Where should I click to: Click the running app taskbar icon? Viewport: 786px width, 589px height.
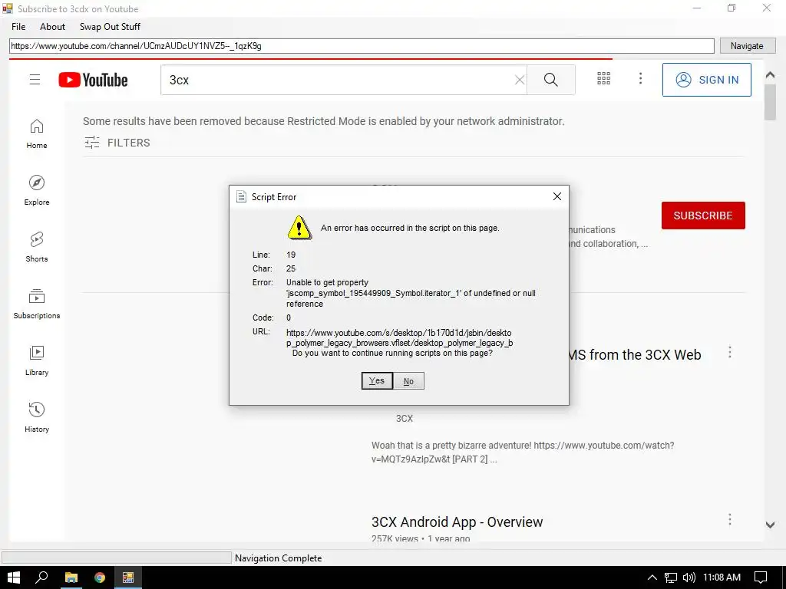(x=128, y=577)
